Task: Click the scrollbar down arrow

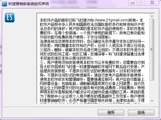Action: coord(152,101)
